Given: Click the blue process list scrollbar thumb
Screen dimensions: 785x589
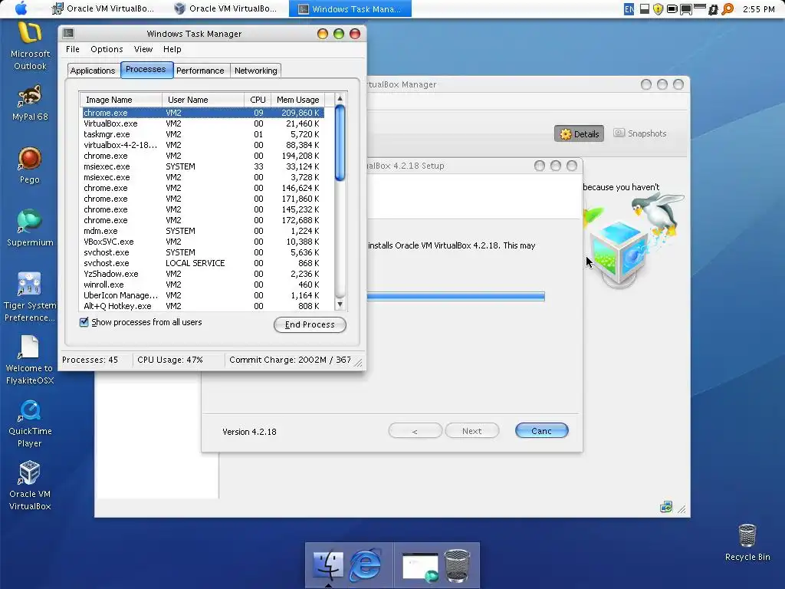Looking at the screenshot, I should click(x=340, y=143).
